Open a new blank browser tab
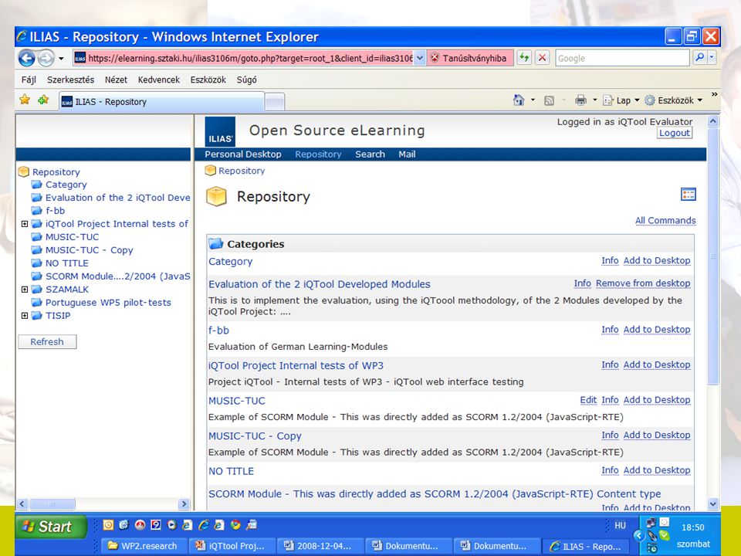This screenshot has width=741, height=556. (x=275, y=102)
